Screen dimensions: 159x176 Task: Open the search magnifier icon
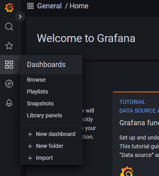[9, 27]
